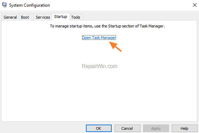Click the orange arrow annotation

click(x=115, y=47)
